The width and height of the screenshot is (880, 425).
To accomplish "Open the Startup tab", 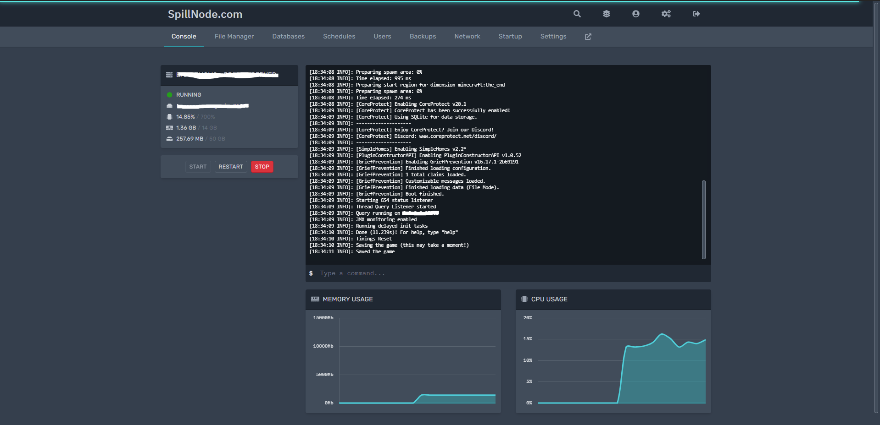I will click(510, 37).
